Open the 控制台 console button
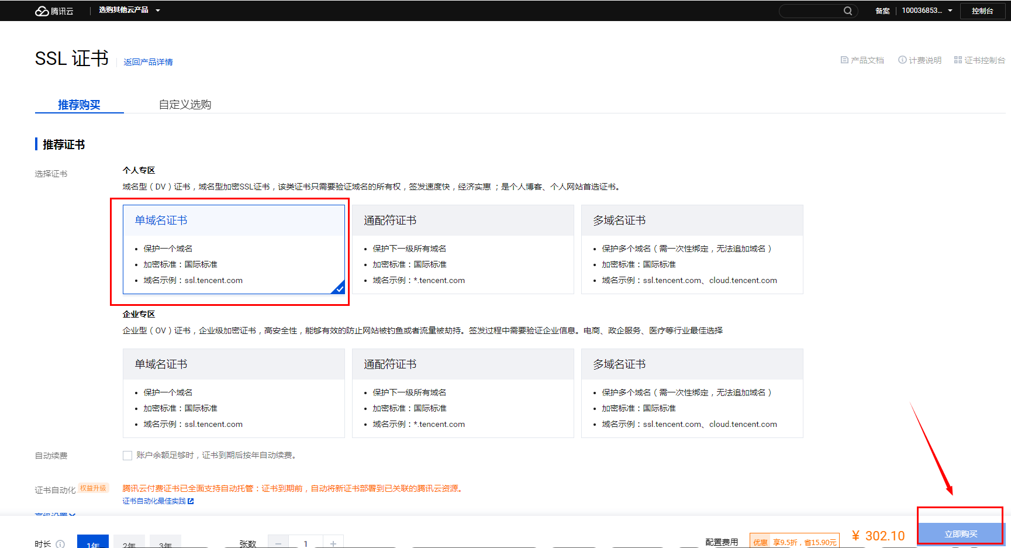1011x548 pixels. point(982,11)
